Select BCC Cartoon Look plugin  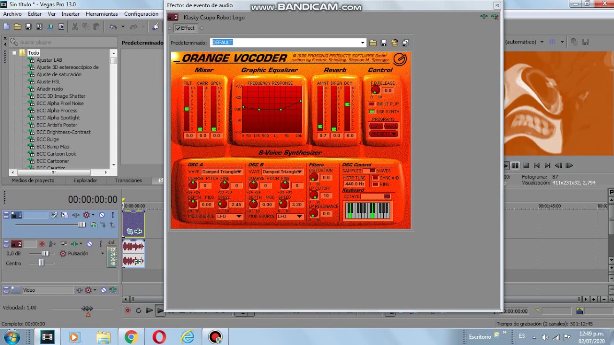tap(56, 154)
